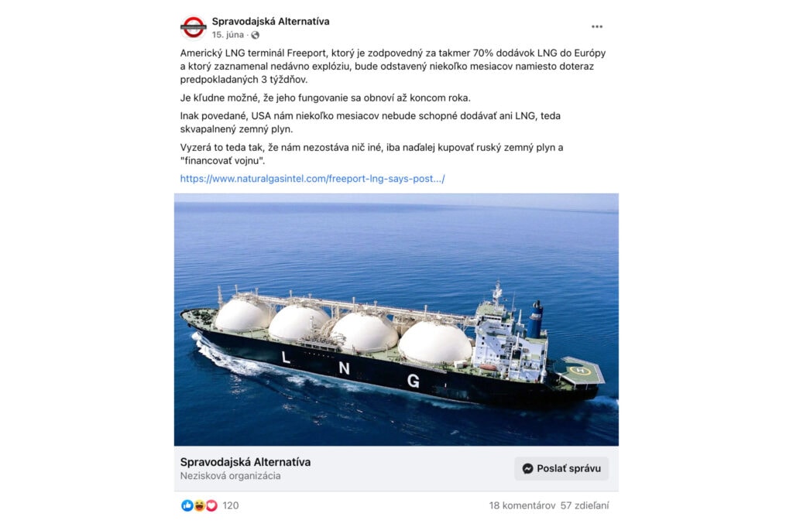Click the paragraph mentioning "financovať vojnu"
The width and height of the screenshot is (793, 527).
click(x=372, y=154)
